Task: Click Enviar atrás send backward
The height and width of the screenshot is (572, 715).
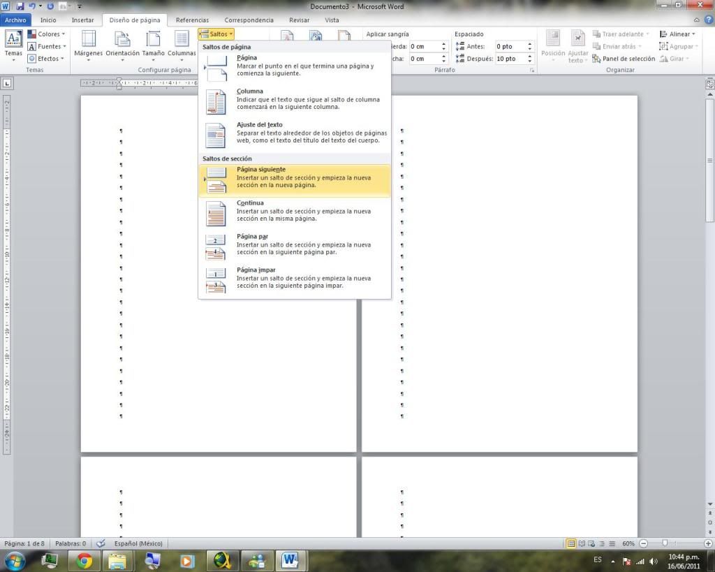Action: pyautogui.click(x=617, y=46)
